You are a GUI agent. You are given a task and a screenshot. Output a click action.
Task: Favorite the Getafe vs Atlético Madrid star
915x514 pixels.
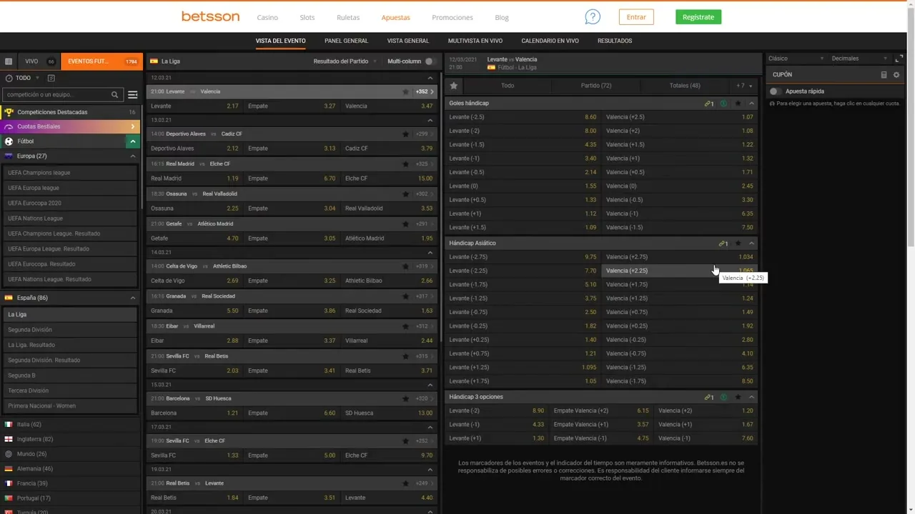tap(406, 223)
